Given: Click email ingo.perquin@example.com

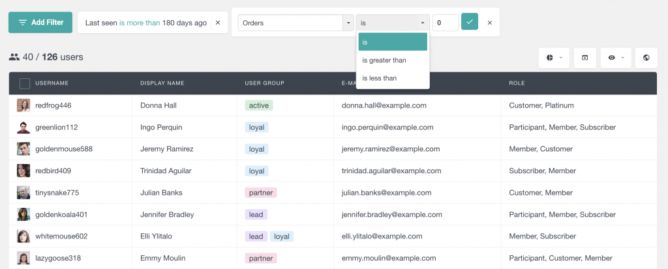Looking at the screenshot, I should point(387,127).
